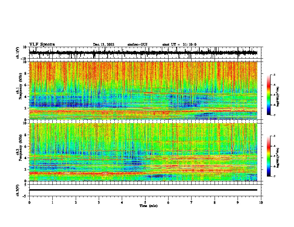294x227 pixels.
Task: Click the "2" kHz tick on ch.1 frequency axis
Action: click(x=26, y=108)
